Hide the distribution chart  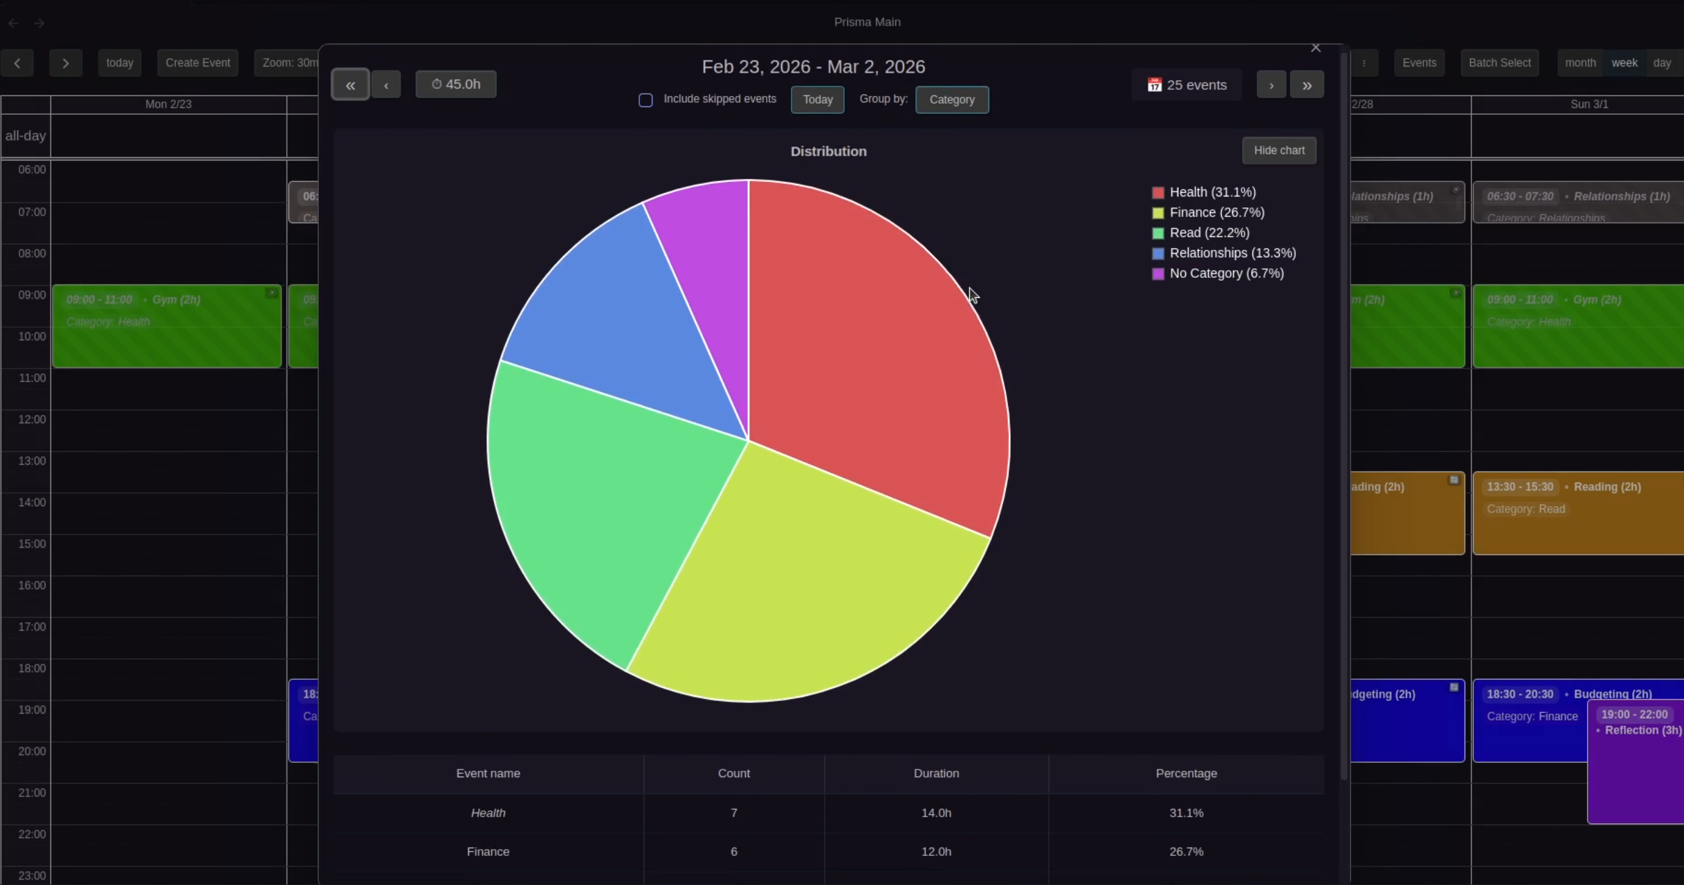pos(1278,150)
